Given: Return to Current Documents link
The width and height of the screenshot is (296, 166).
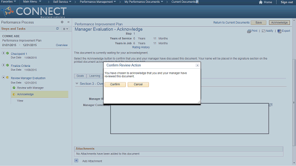Looking at the screenshot, I should coord(231,23).
